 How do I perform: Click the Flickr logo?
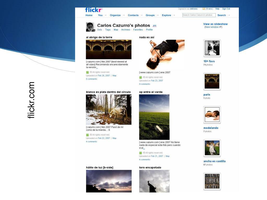[x=94, y=10]
